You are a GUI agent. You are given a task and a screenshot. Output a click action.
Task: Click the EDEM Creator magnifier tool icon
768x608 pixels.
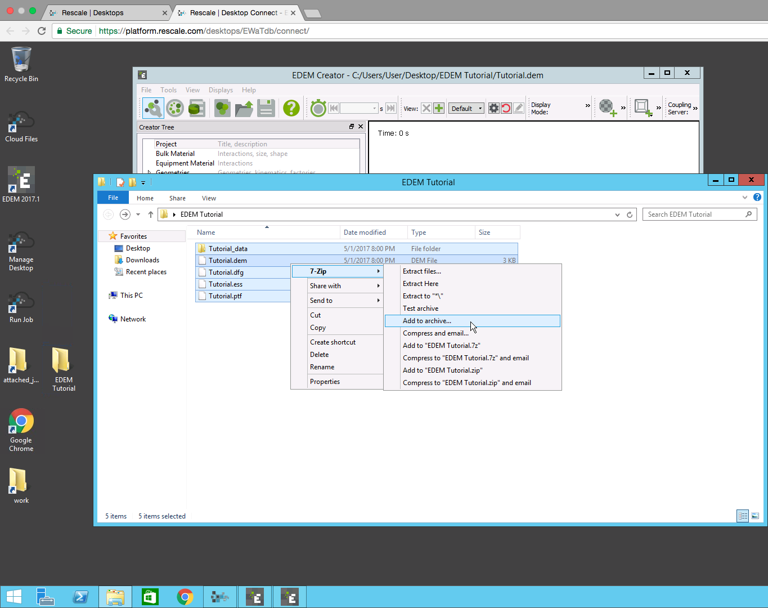pyautogui.click(x=153, y=108)
